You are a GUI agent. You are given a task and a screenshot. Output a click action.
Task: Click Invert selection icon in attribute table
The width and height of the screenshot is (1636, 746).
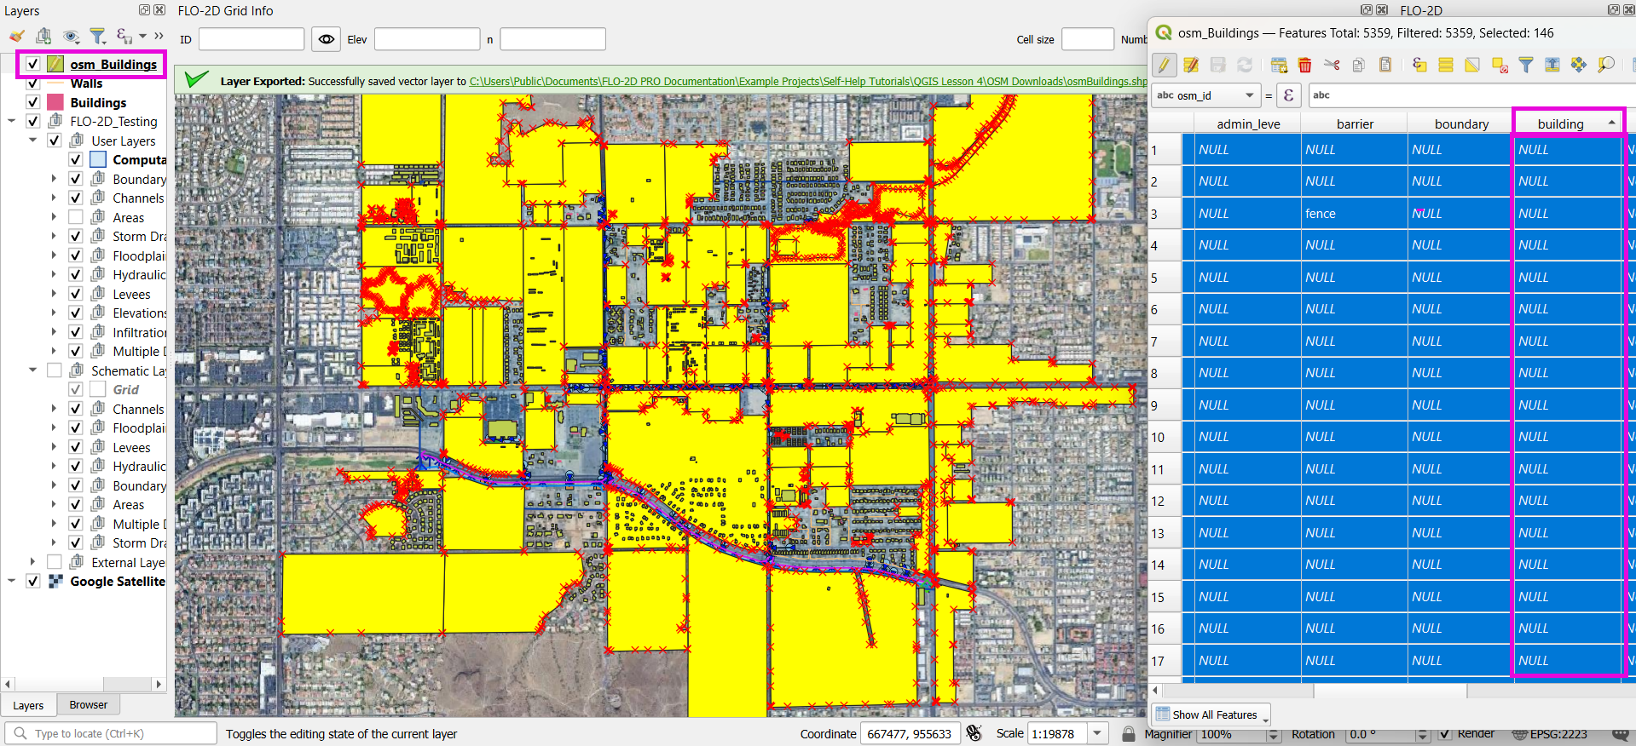(1472, 65)
